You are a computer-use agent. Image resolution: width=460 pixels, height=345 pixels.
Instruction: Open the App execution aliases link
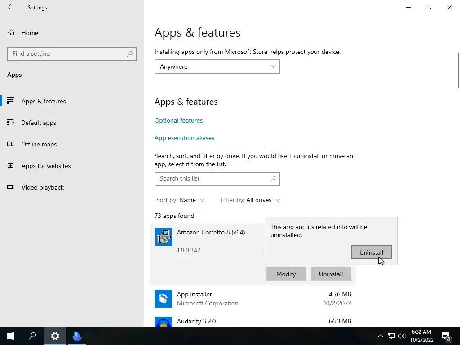point(184,138)
